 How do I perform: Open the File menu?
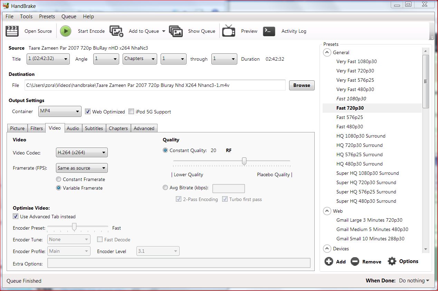click(10, 17)
